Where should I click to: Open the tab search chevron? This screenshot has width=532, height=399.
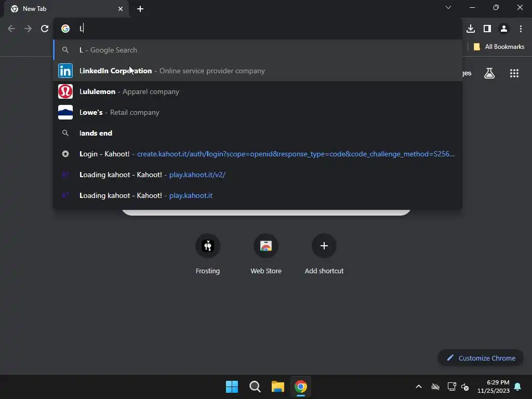click(x=448, y=7)
